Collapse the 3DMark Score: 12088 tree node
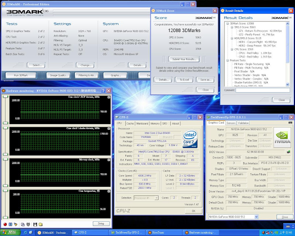 228,24
